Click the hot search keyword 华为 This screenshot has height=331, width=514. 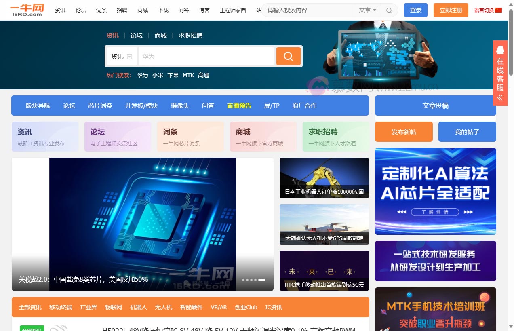coord(142,75)
